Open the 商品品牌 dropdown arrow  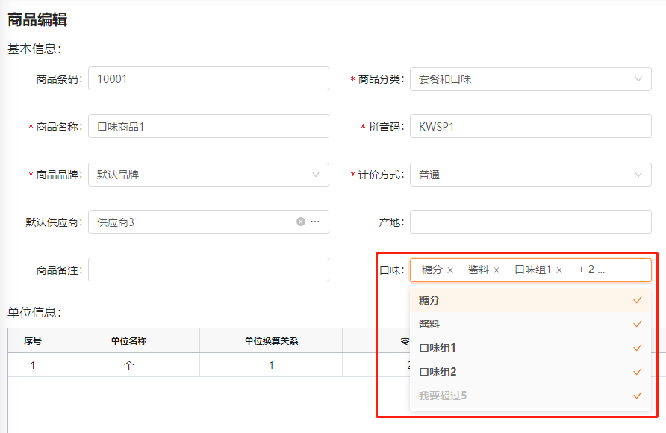[316, 175]
